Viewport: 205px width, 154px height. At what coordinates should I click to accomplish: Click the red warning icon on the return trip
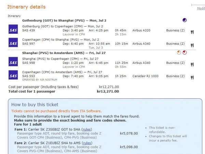pyautogui.click(x=184, y=53)
